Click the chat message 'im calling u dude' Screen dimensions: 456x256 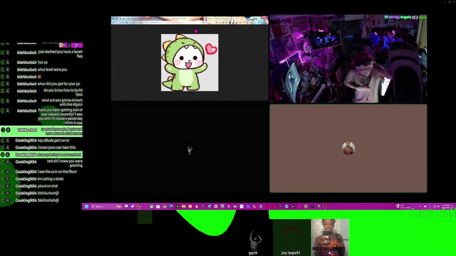pyautogui.click(x=50, y=179)
